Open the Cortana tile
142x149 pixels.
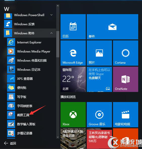coord(126,53)
